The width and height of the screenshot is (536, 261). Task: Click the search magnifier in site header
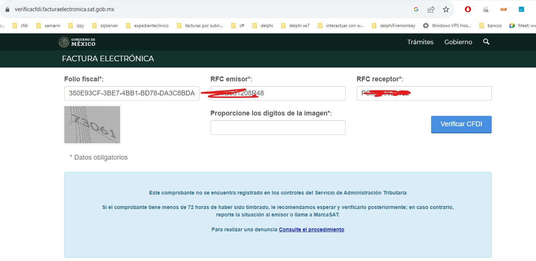486,42
